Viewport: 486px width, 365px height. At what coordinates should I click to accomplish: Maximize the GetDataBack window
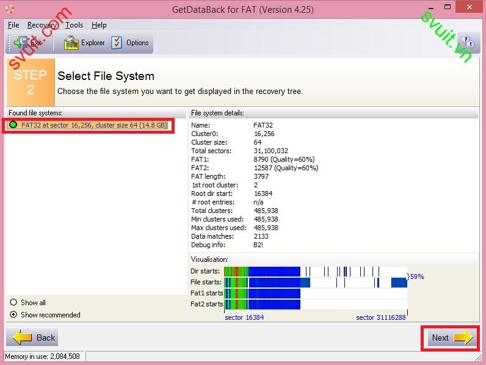tap(448, 7)
